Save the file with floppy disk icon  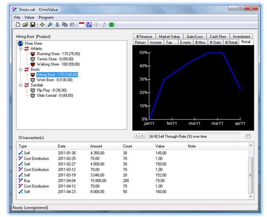coord(33,25)
